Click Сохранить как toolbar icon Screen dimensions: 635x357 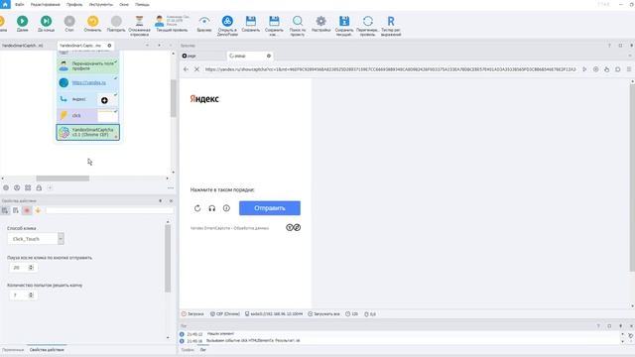(x=274, y=21)
